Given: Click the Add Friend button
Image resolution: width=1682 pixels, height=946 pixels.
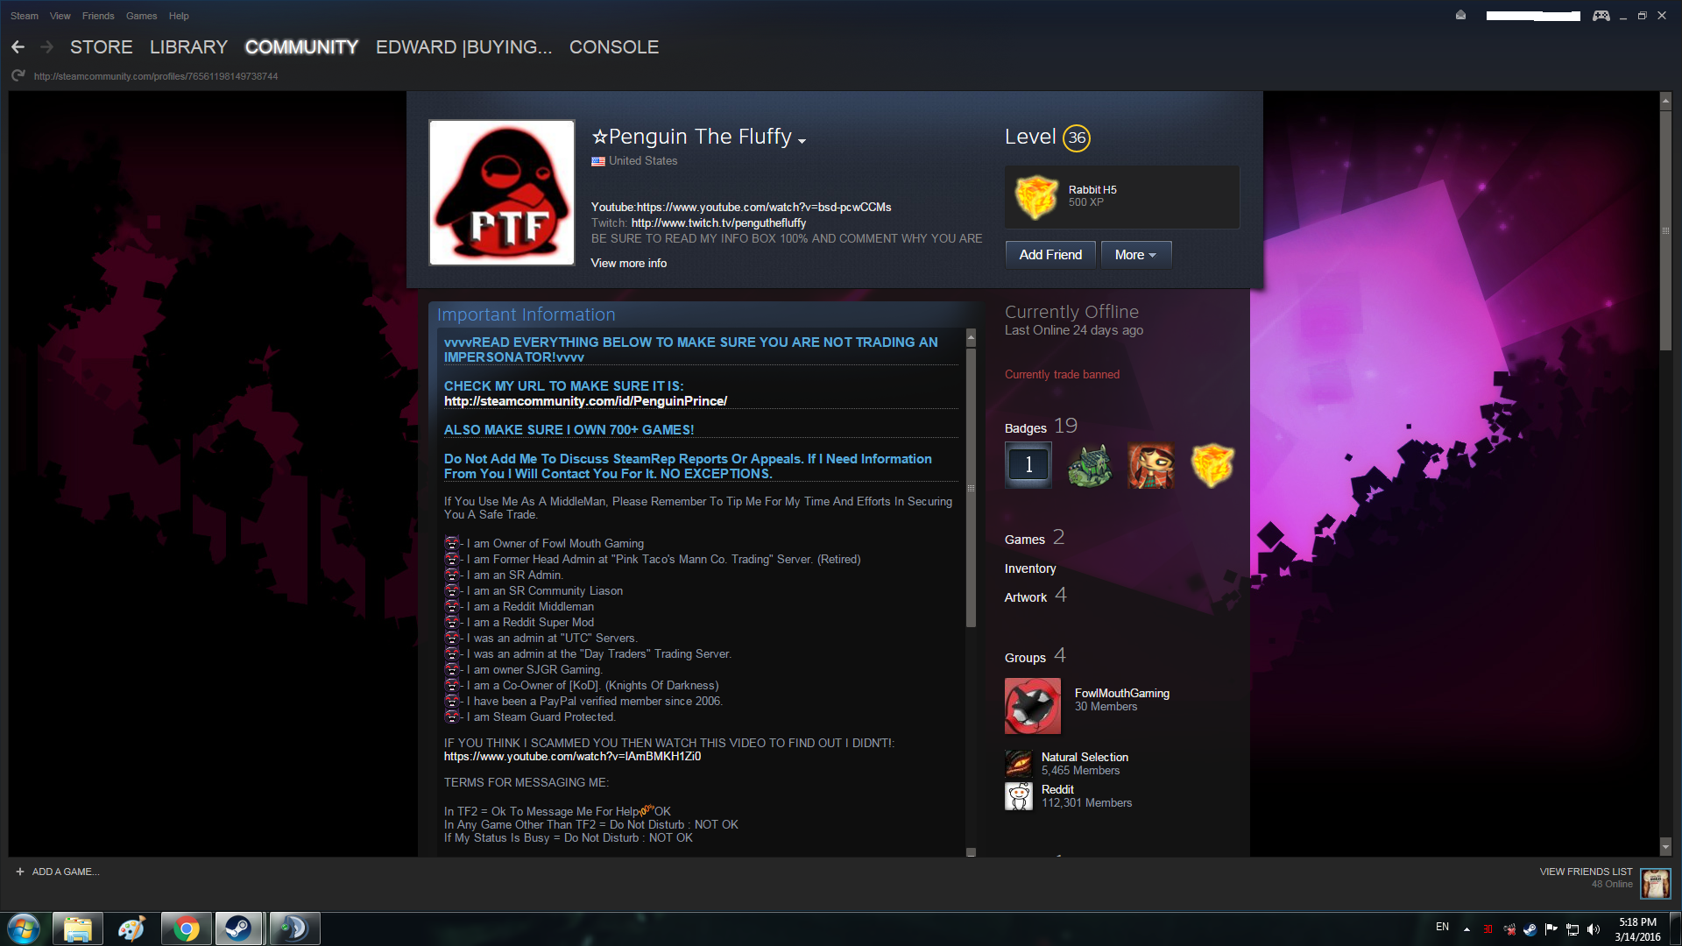Looking at the screenshot, I should click(1050, 255).
